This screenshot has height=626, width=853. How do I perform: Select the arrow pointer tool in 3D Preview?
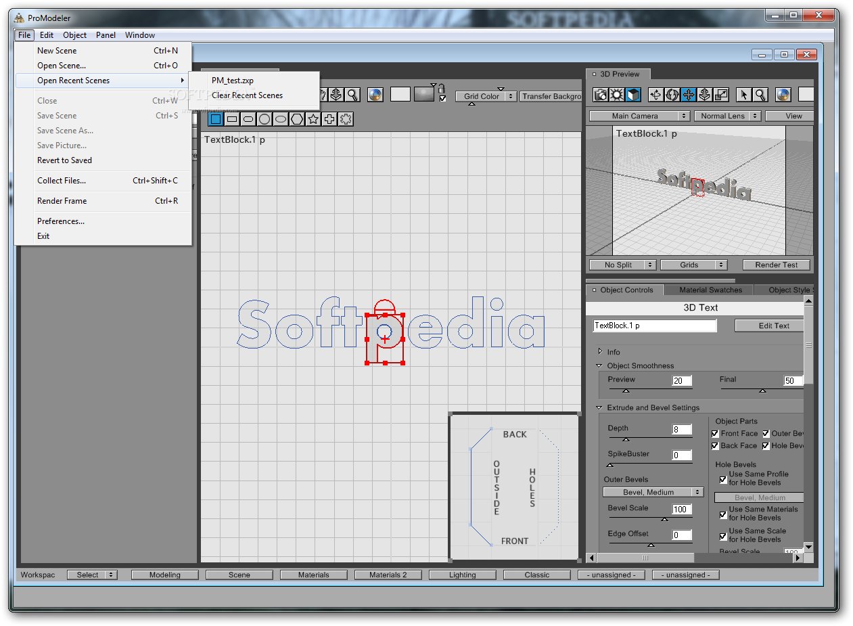point(743,95)
